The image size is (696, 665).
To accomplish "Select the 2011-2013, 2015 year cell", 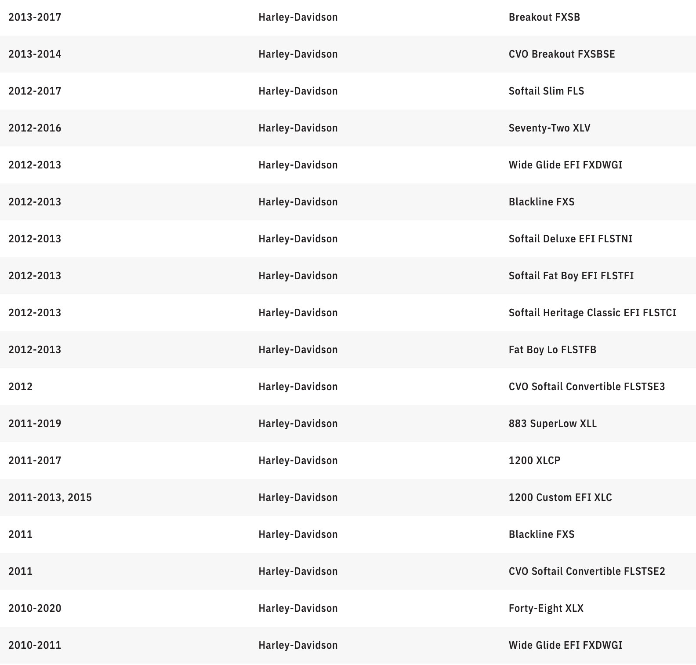I will (x=50, y=497).
